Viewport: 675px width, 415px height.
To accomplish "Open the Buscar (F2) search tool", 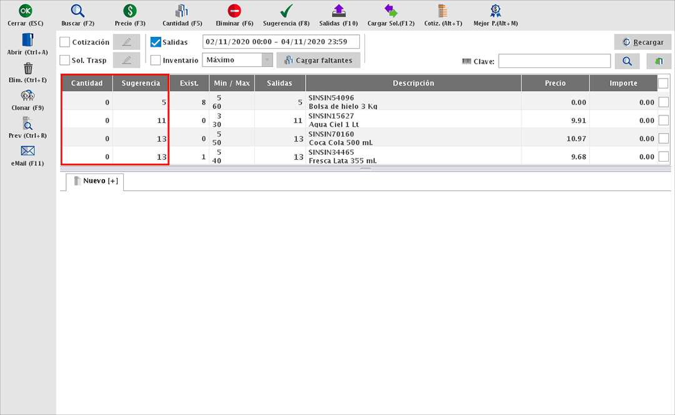I will (x=77, y=11).
